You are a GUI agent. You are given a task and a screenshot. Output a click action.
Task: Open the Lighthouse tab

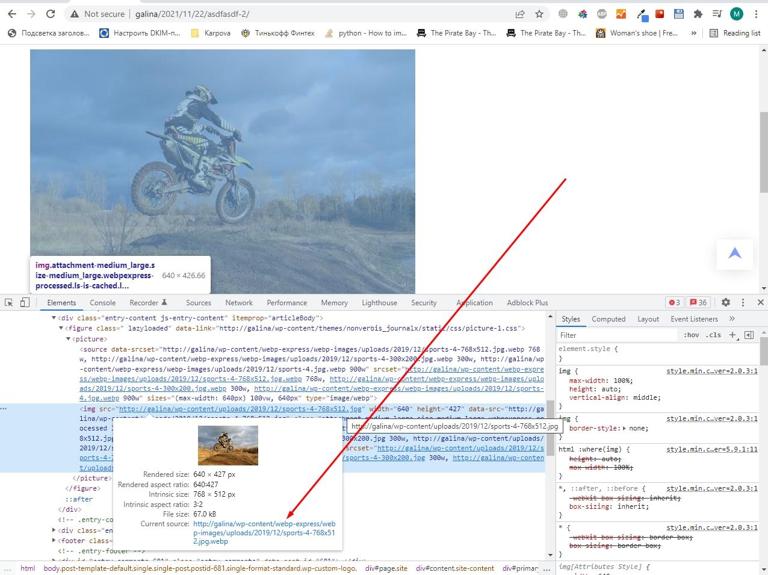point(379,302)
